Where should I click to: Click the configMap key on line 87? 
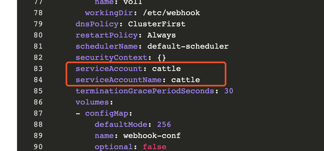pyautogui.click(x=107, y=113)
